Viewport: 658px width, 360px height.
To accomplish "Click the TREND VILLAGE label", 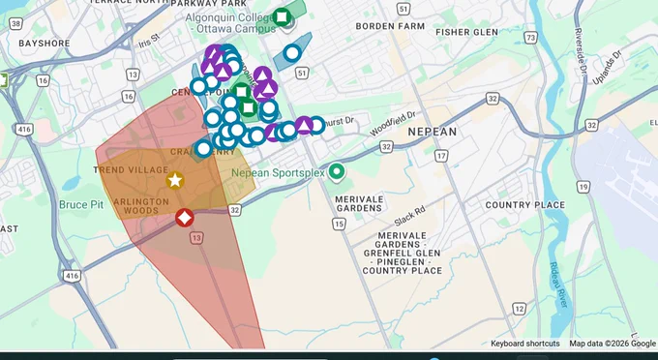I will coord(131,170).
